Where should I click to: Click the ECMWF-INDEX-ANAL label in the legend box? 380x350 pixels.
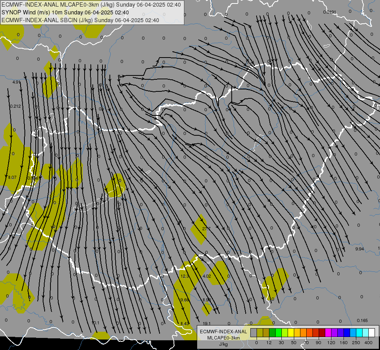click(x=224, y=332)
